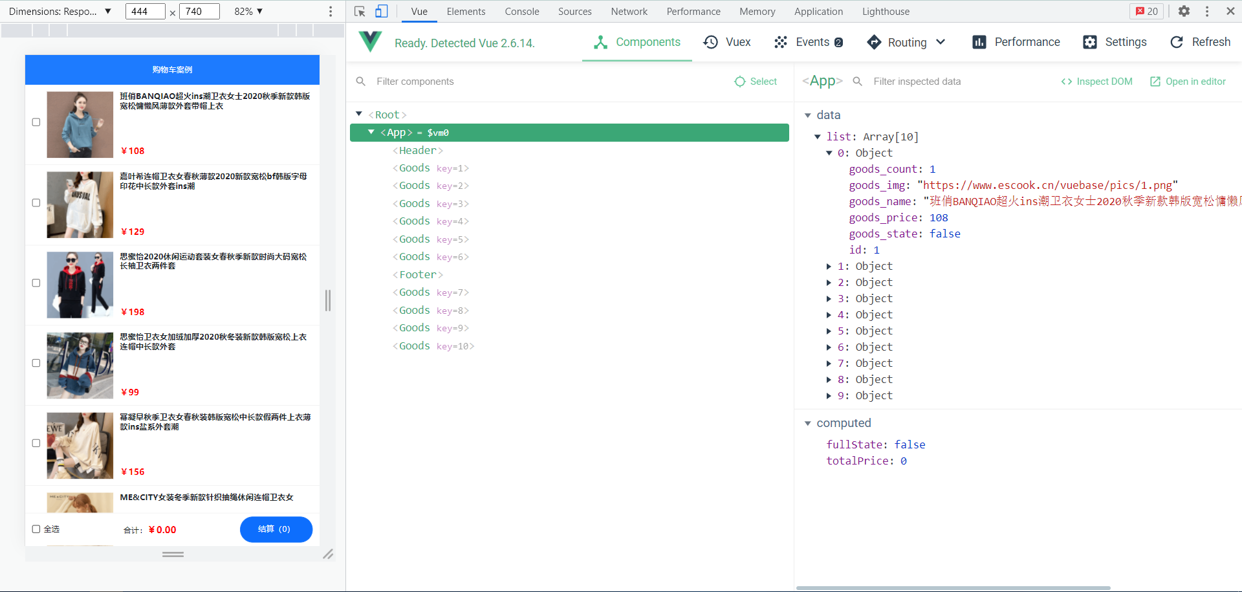Screen dimensions: 1242x592
Task: Click the Routing diamond icon
Action: (874, 42)
